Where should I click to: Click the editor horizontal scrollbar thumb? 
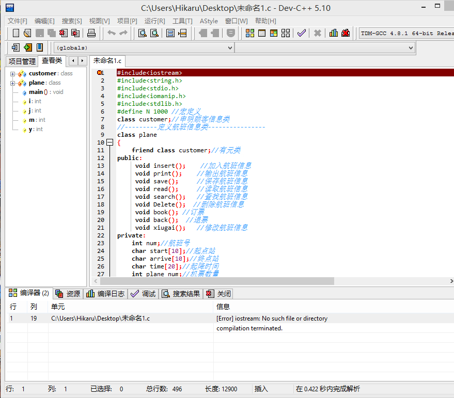[217, 281]
